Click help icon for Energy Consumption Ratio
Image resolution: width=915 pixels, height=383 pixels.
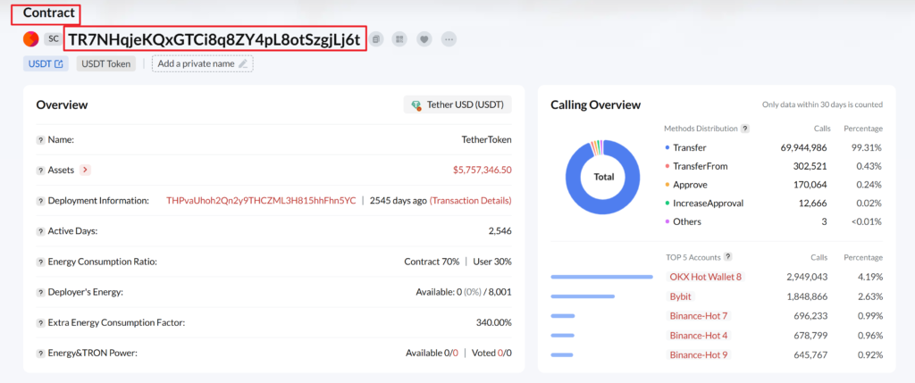[40, 262]
